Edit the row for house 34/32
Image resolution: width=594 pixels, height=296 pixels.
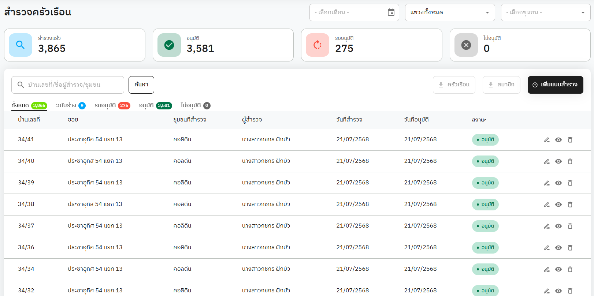click(x=547, y=291)
